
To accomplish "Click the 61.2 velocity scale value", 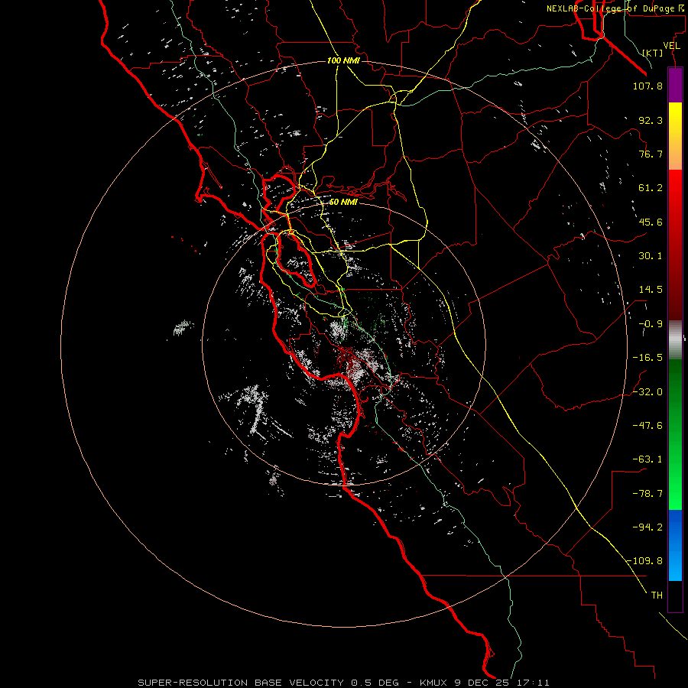I will [651, 188].
